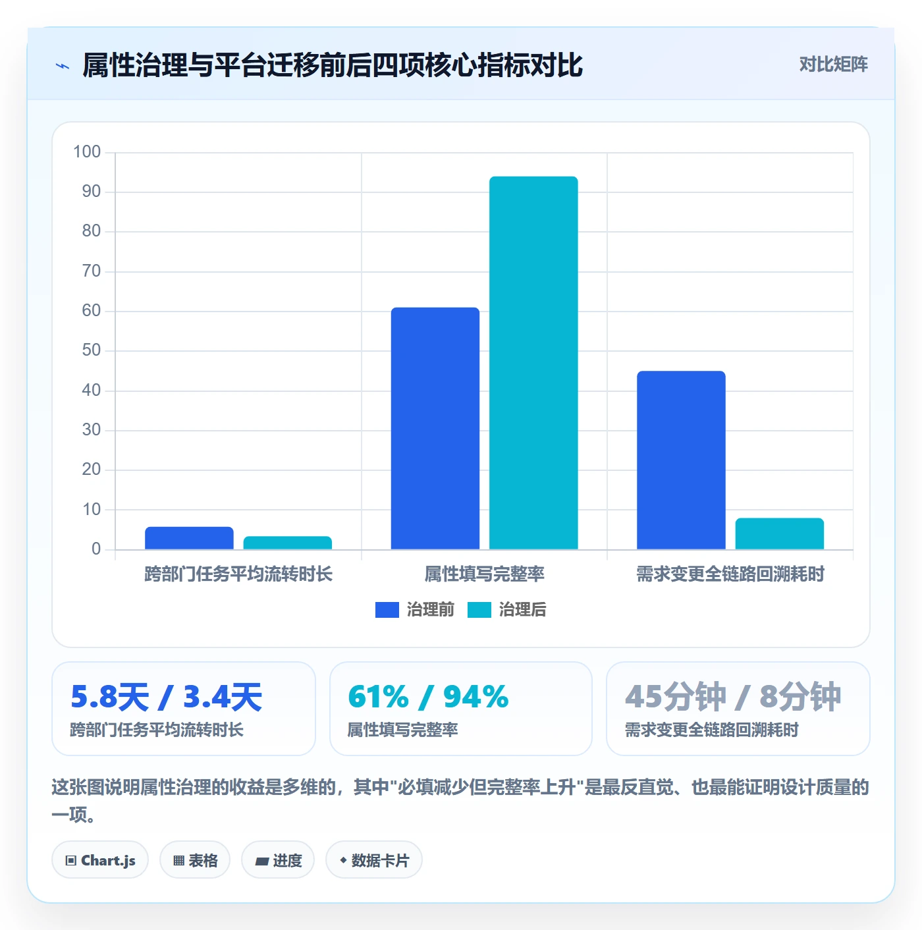Click the x-axis label 需求变更全链路回溯耗时

pos(730,574)
